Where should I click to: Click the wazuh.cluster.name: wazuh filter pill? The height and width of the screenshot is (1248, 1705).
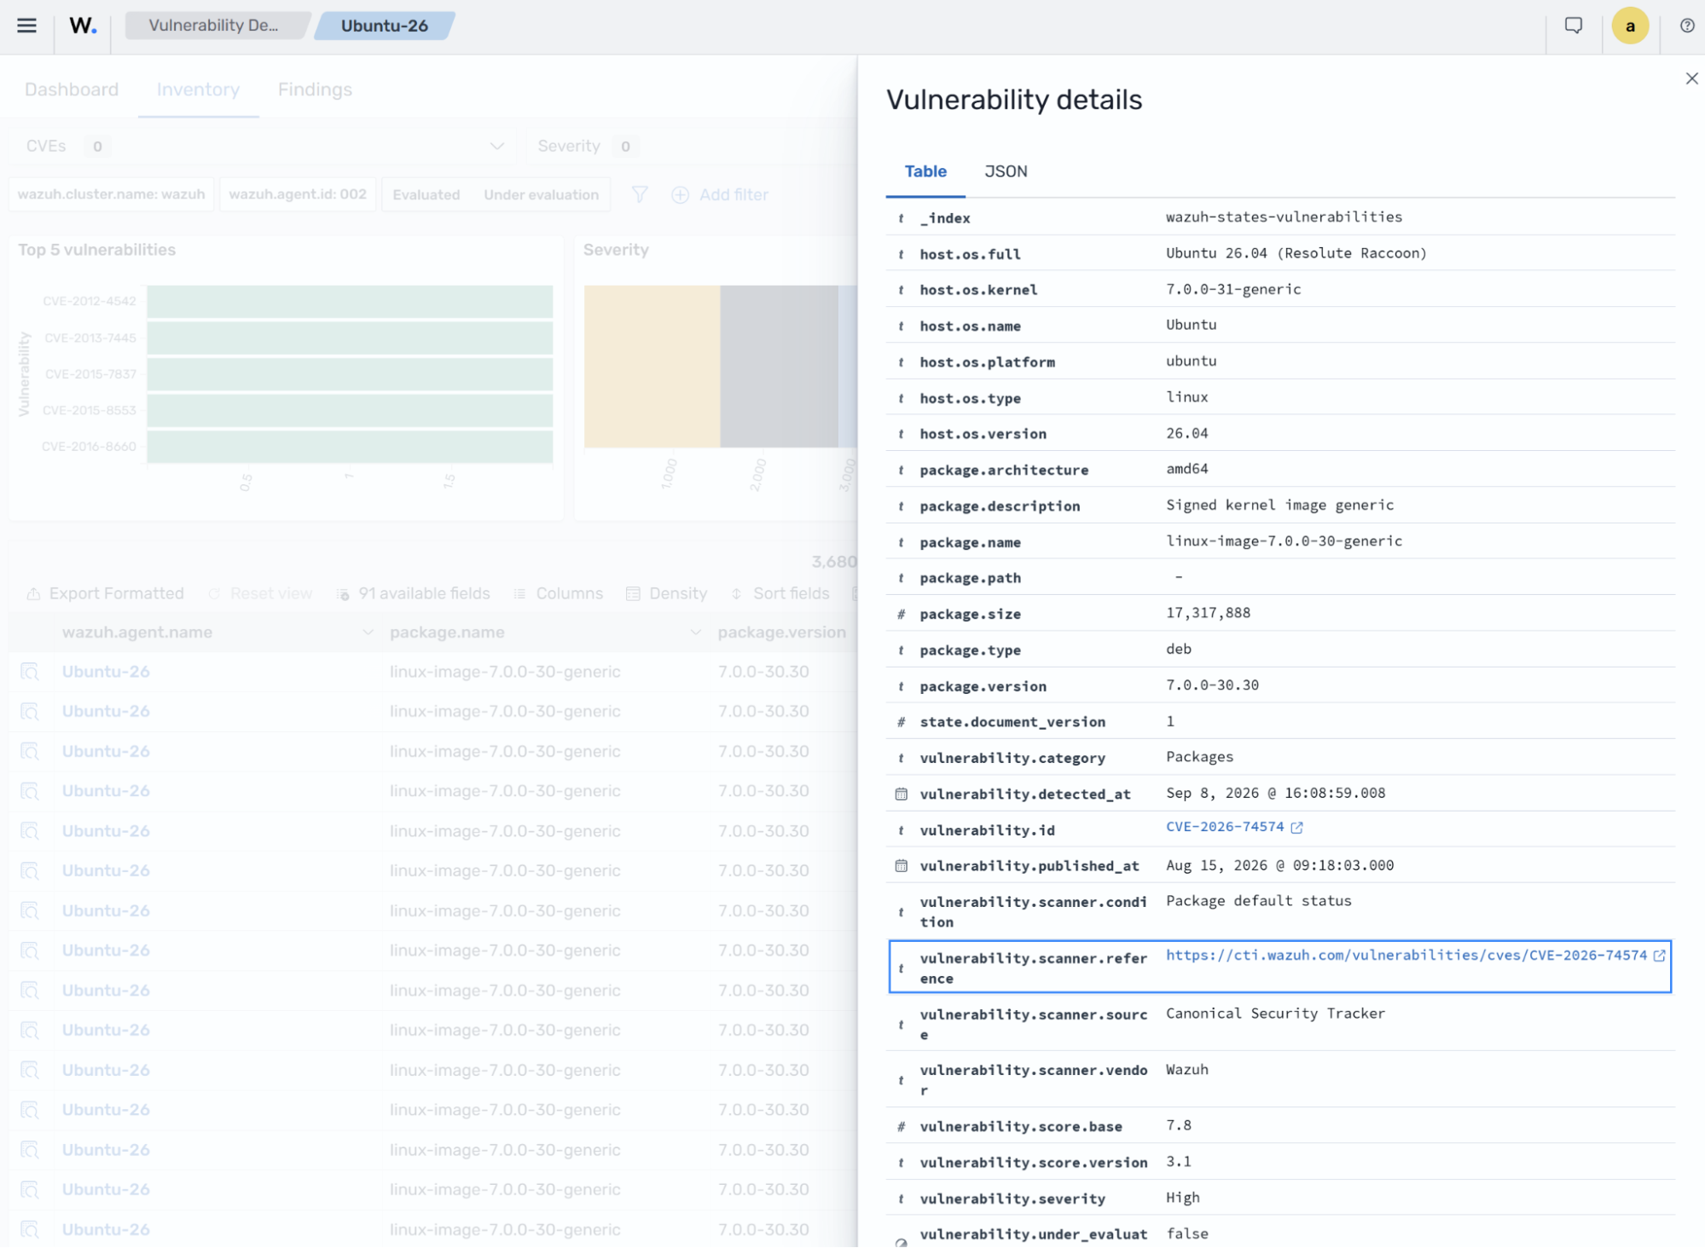coord(112,195)
